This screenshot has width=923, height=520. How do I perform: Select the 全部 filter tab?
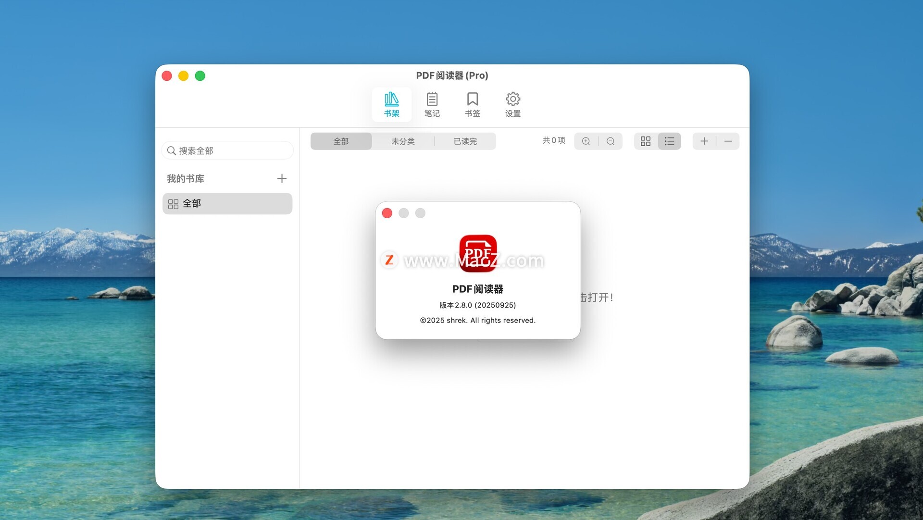click(x=341, y=141)
